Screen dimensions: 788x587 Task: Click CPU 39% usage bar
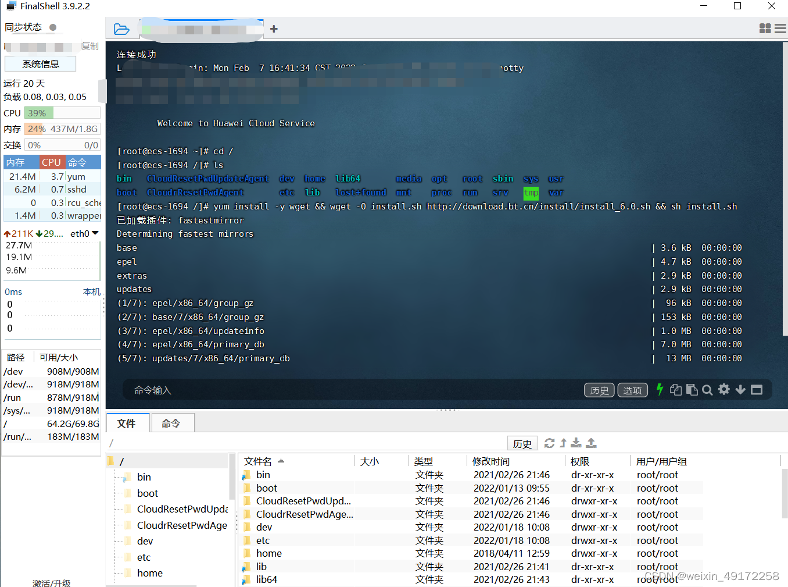pyautogui.click(x=62, y=113)
